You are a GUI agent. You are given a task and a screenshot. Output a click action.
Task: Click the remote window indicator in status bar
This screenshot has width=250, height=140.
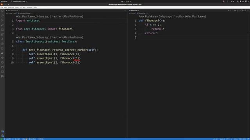coord(2,139)
